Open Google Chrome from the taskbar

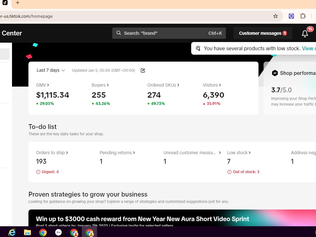43,232
